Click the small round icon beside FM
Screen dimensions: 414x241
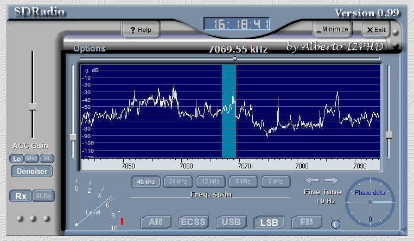coord(336,223)
